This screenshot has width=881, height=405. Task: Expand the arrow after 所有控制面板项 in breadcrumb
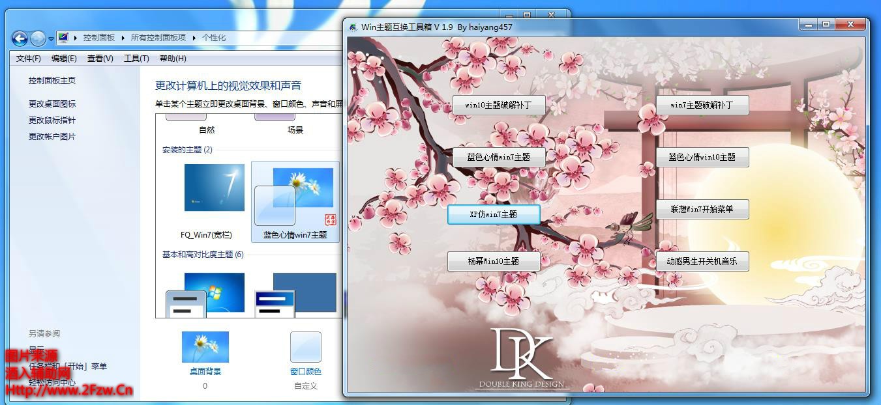point(194,38)
